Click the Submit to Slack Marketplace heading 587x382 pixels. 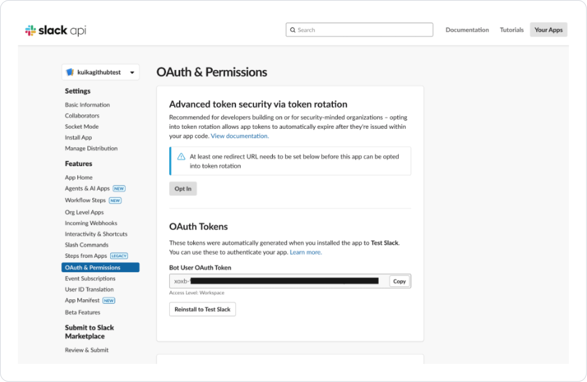point(90,332)
